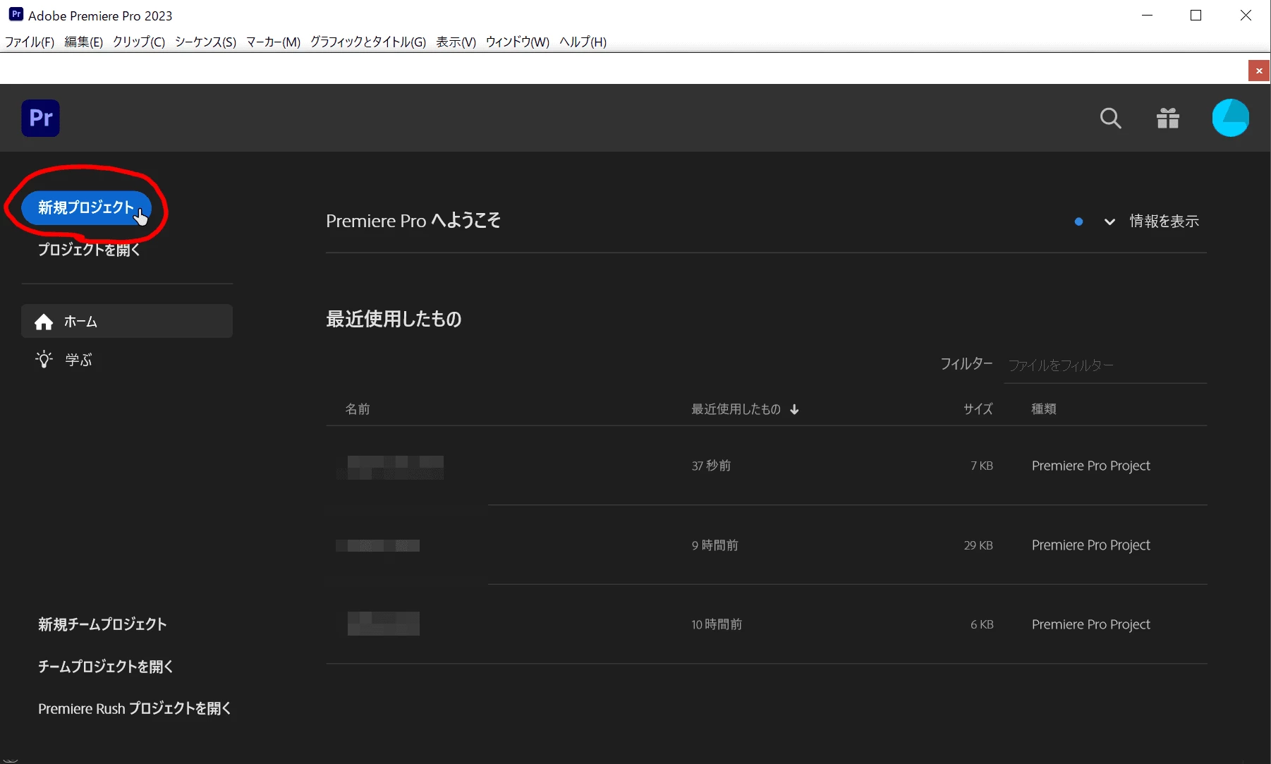This screenshot has height=764, width=1271.
Task: Click Premiere Pro Project in 7 KB row
Action: pyautogui.click(x=1090, y=466)
